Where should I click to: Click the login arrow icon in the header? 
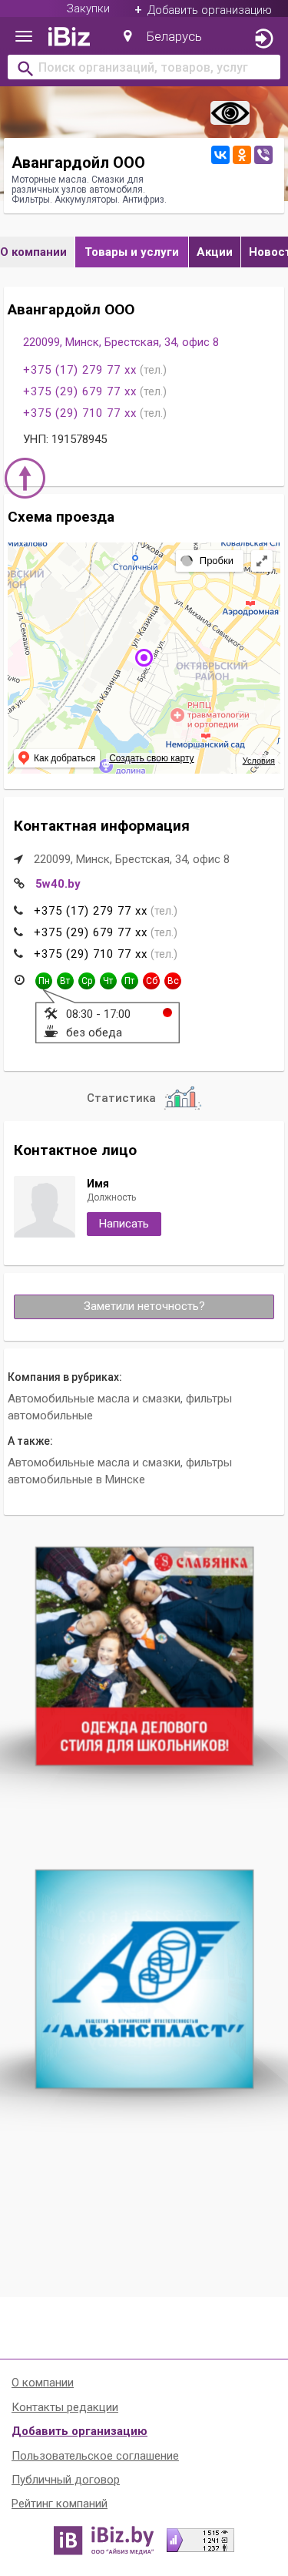[x=263, y=38]
